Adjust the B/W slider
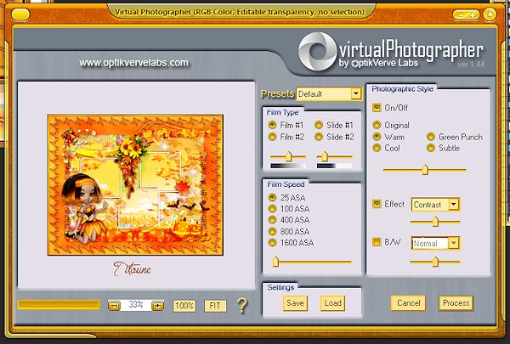The height and width of the screenshot is (344, 510). [x=435, y=262]
